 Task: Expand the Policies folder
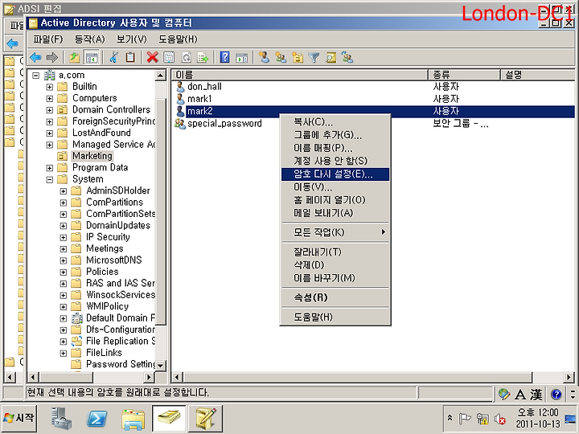coord(64,272)
